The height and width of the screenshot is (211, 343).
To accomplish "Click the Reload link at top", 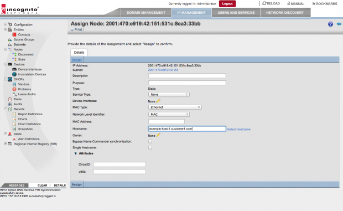I will (x=271, y=3).
